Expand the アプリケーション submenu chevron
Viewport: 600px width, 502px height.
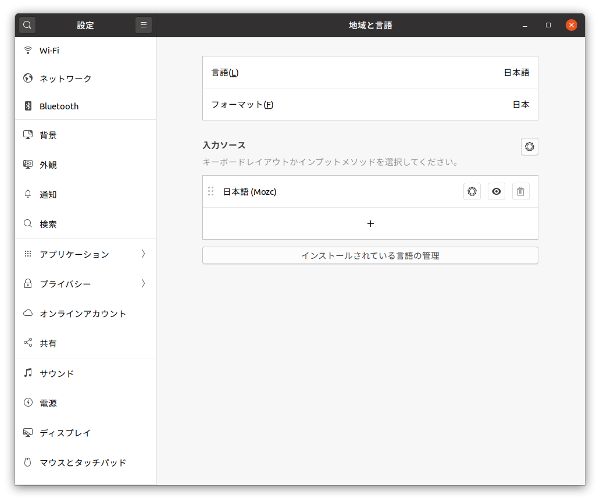click(143, 254)
